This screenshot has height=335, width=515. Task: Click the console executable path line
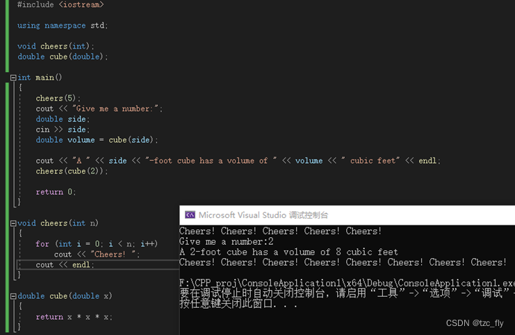(348, 283)
